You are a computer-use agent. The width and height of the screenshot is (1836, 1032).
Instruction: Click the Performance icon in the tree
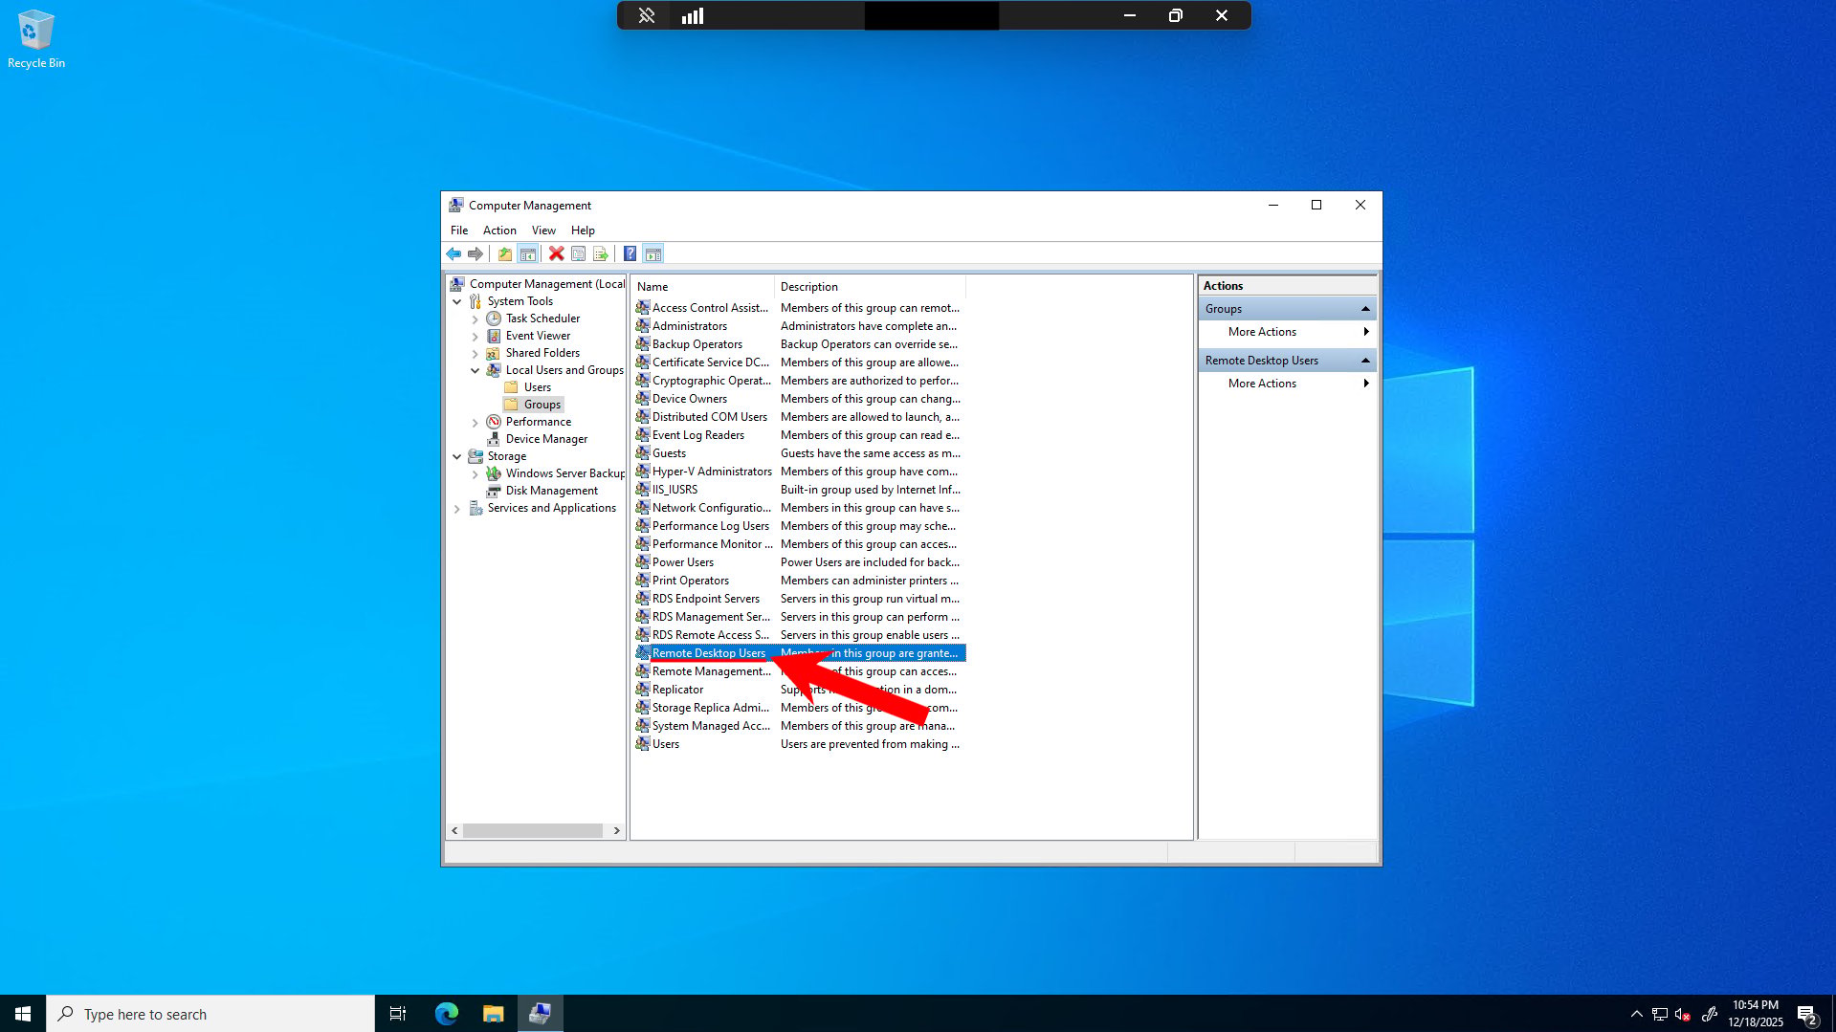(x=494, y=422)
